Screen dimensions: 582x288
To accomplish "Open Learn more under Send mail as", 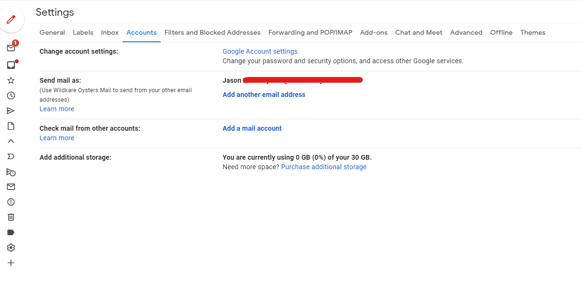I will (x=57, y=109).
